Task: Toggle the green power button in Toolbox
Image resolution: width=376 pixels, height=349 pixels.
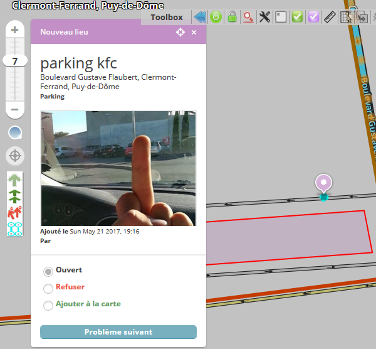Action: click(x=216, y=18)
